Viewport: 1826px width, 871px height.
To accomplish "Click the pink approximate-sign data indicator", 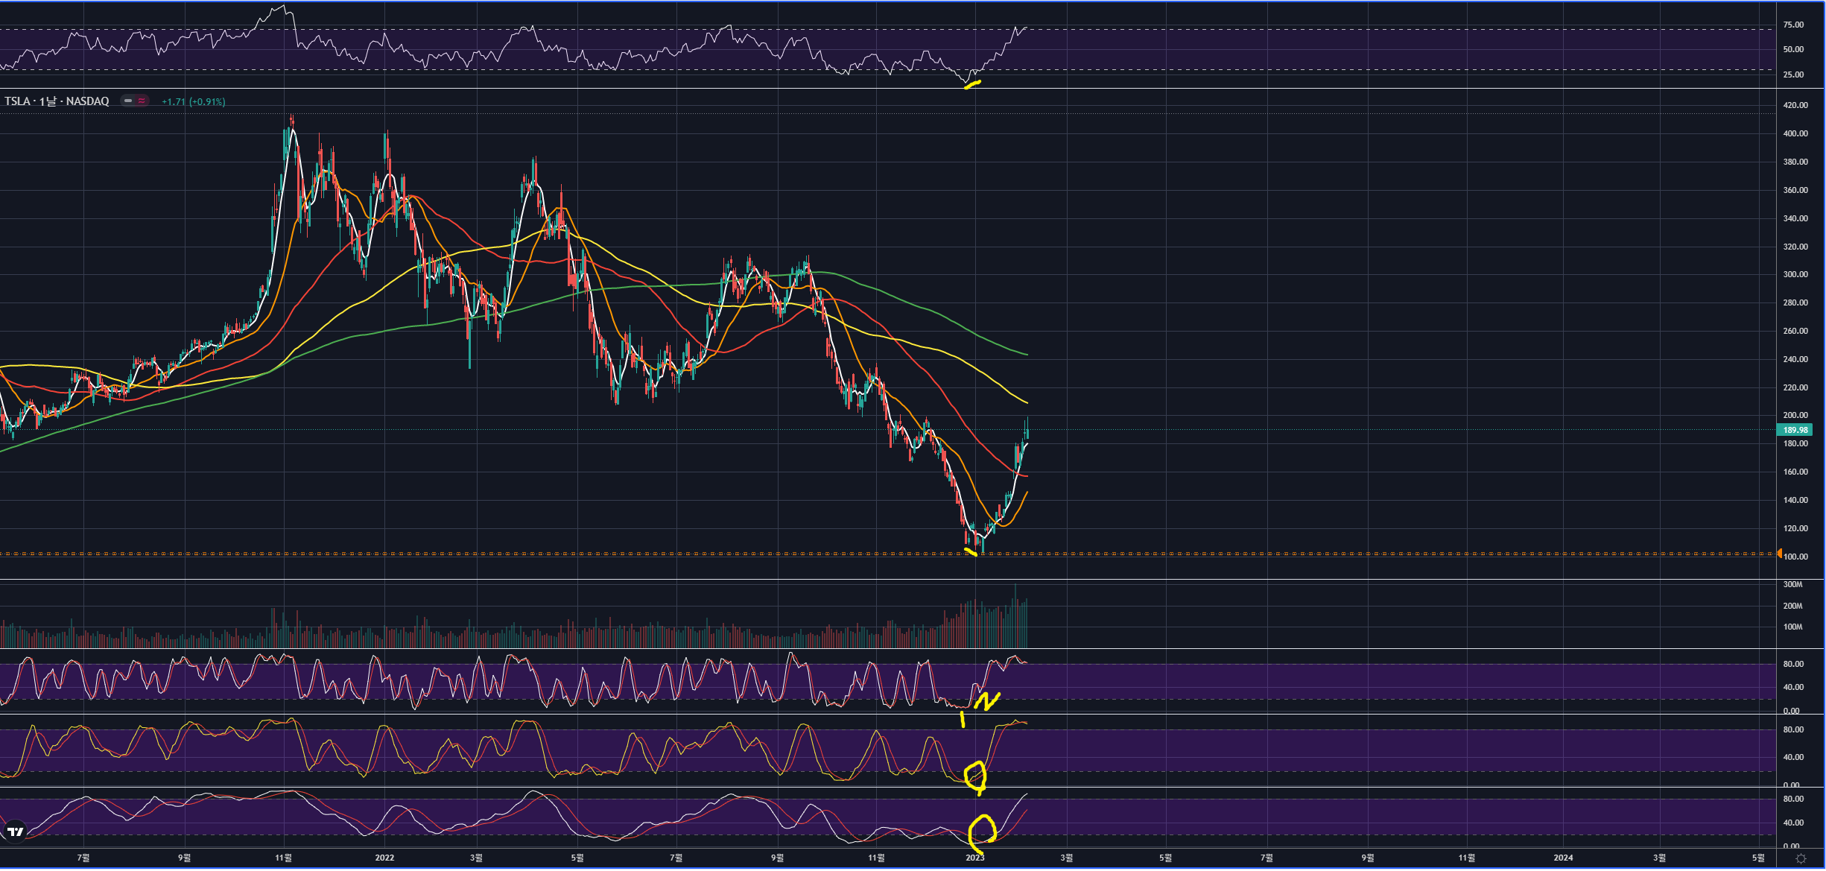I will coord(142,101).
